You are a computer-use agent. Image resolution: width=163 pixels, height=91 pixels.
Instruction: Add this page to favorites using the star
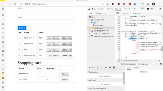tap(107, 4)
